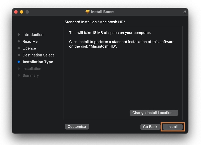Click the greyed Installation step
This screenshot has width=201, height=145.
pyautogui.click(x=32, y=68)
